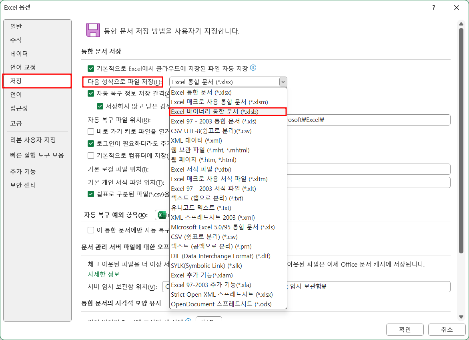Select the 저장 category in sidebar
This screenshot has height=340, width=469.
pos(37,81)
